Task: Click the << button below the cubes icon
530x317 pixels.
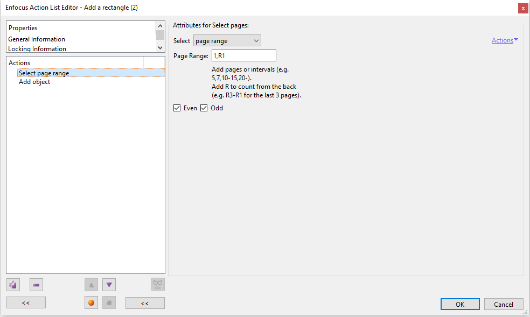Action: pyautogui.click(x=26, y=303)
